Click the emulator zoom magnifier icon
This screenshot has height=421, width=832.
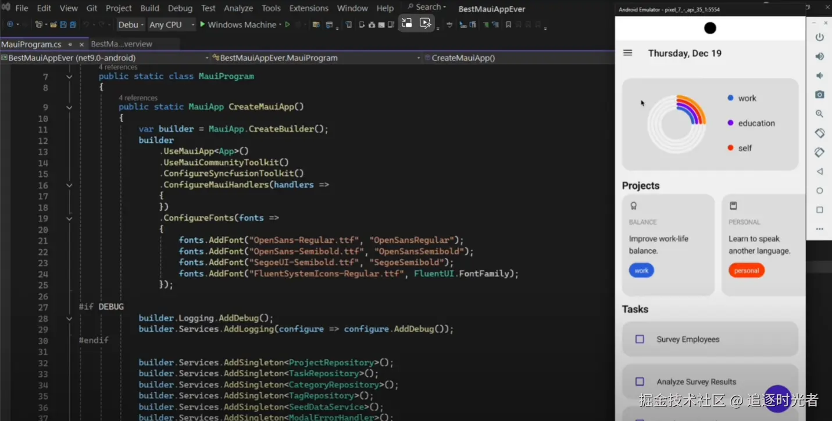click(819, 114)
